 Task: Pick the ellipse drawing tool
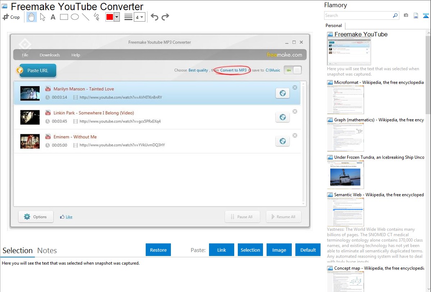75,17
